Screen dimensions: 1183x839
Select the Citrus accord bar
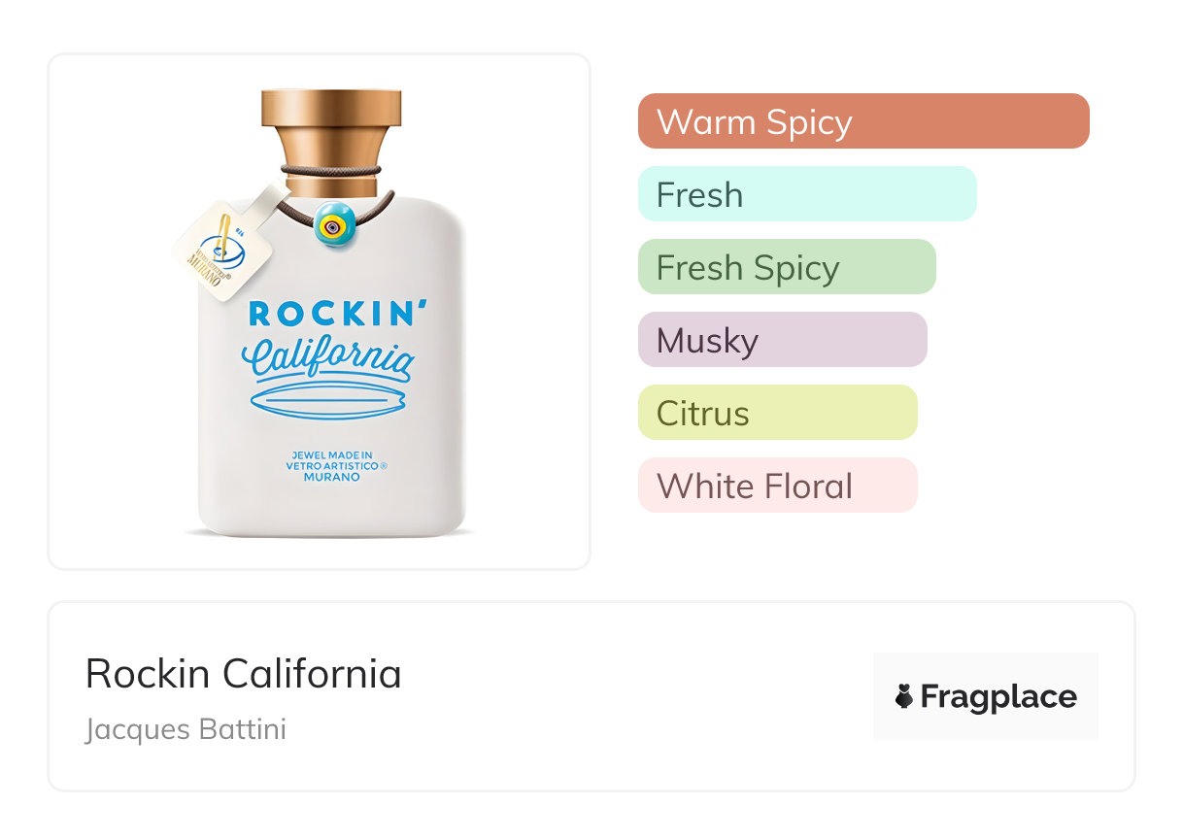[777, 413]
